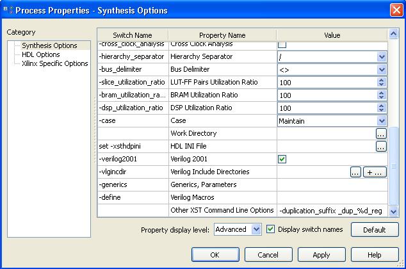Screen dimensions: 406x269
Task: Open browse button for Verilog Include Directories
Action: (356, 172)
